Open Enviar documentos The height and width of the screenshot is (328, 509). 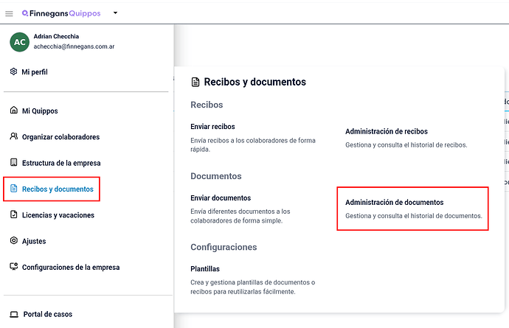pyautogui.click(x=221, y=198)
